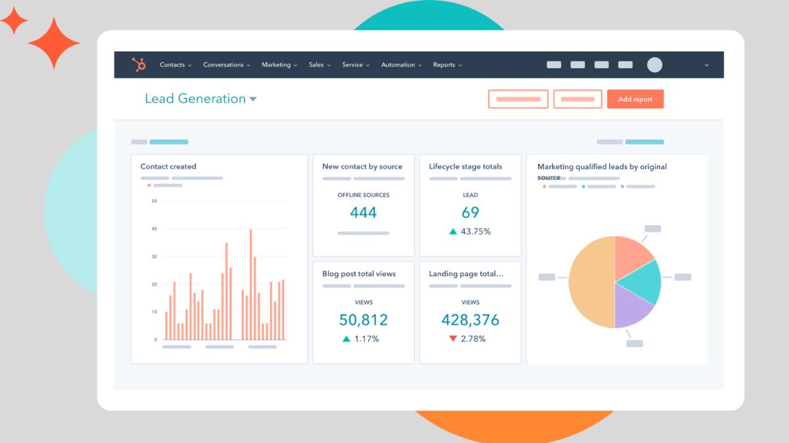The height and width of the screenshot is (443, 789).
Task: Open the Reports menu
Action: click(447, 65)
